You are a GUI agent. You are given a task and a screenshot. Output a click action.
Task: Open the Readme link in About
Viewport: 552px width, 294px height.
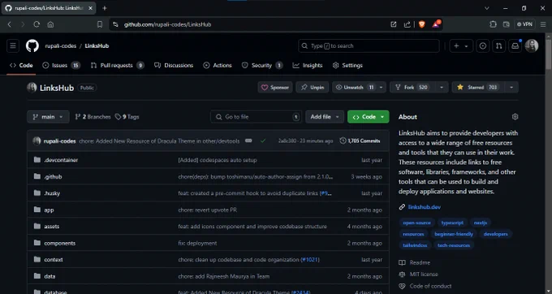click(420, 262)
